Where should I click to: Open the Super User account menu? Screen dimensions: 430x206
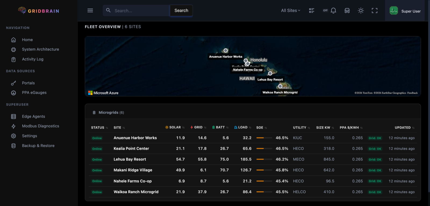pyautogui.click(x=405, y=11)
